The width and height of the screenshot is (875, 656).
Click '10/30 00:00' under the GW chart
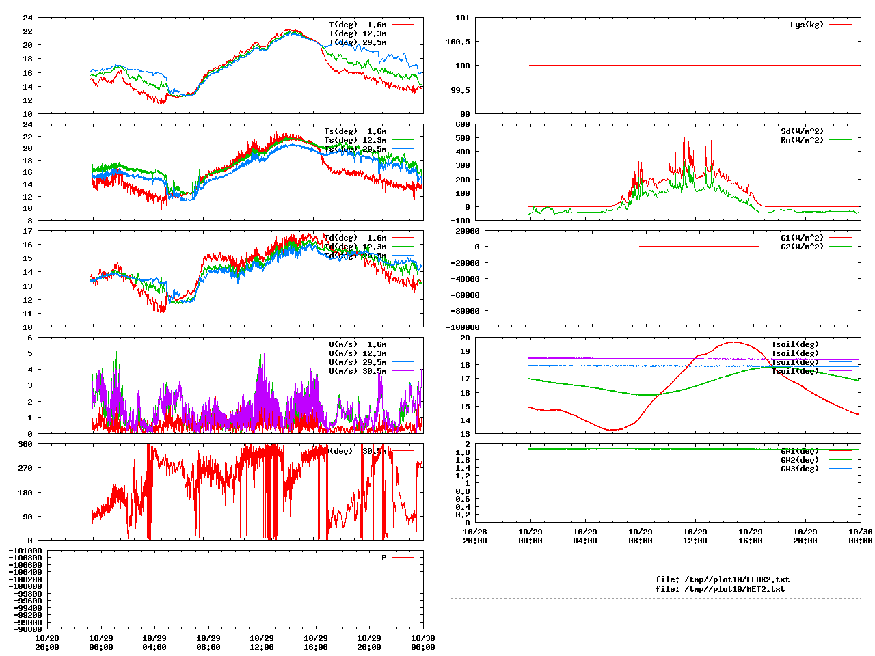[x=860, y=536]
